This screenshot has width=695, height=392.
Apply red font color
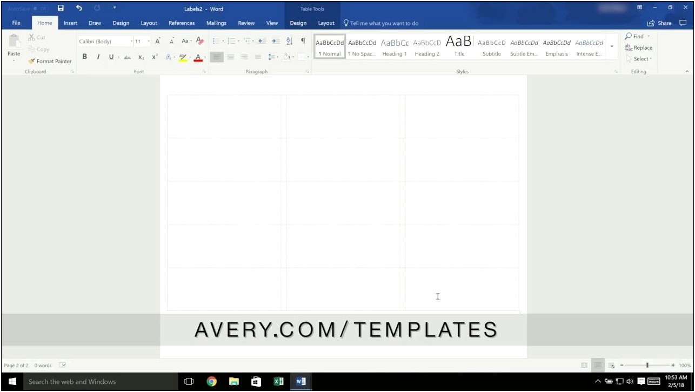pyautogui.click(x=198, y=57)
